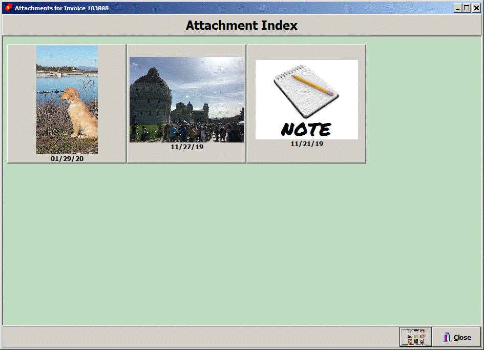This screenshot has height=350, width=484.
Task: Click the thumbnail grid view button
Action: (415, 337)
